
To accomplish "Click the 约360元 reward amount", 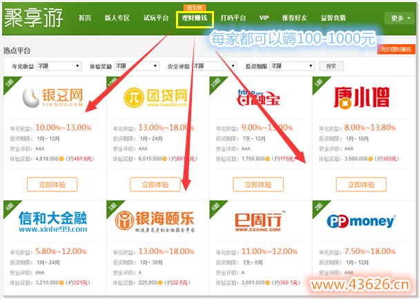I will (387, 159).
